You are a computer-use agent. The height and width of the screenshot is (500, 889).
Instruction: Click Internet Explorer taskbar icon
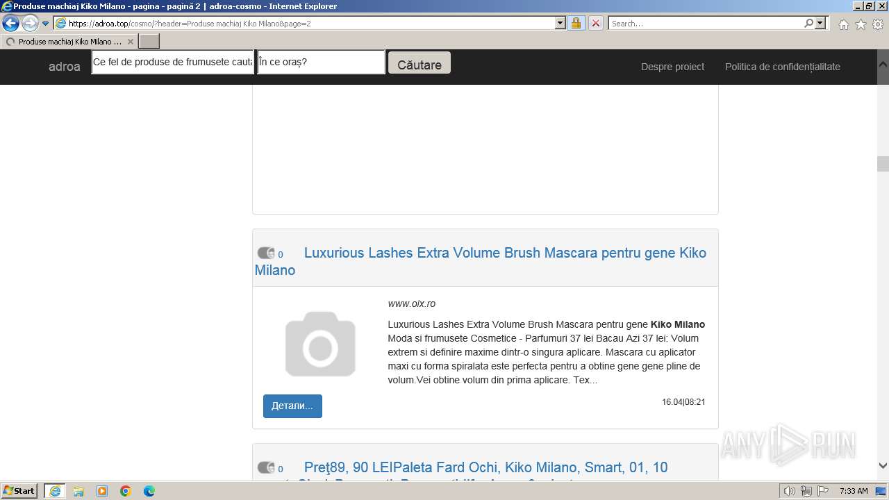pyautogui.click(x=55, y=491)
